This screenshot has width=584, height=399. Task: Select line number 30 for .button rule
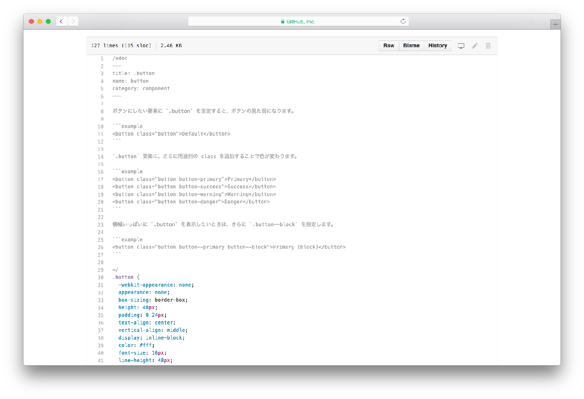pos(100,277)
